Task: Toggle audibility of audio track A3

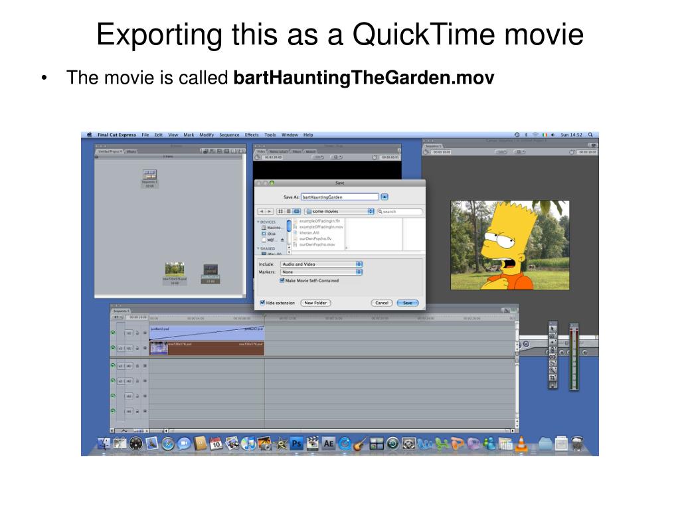Action: point(113,396)
